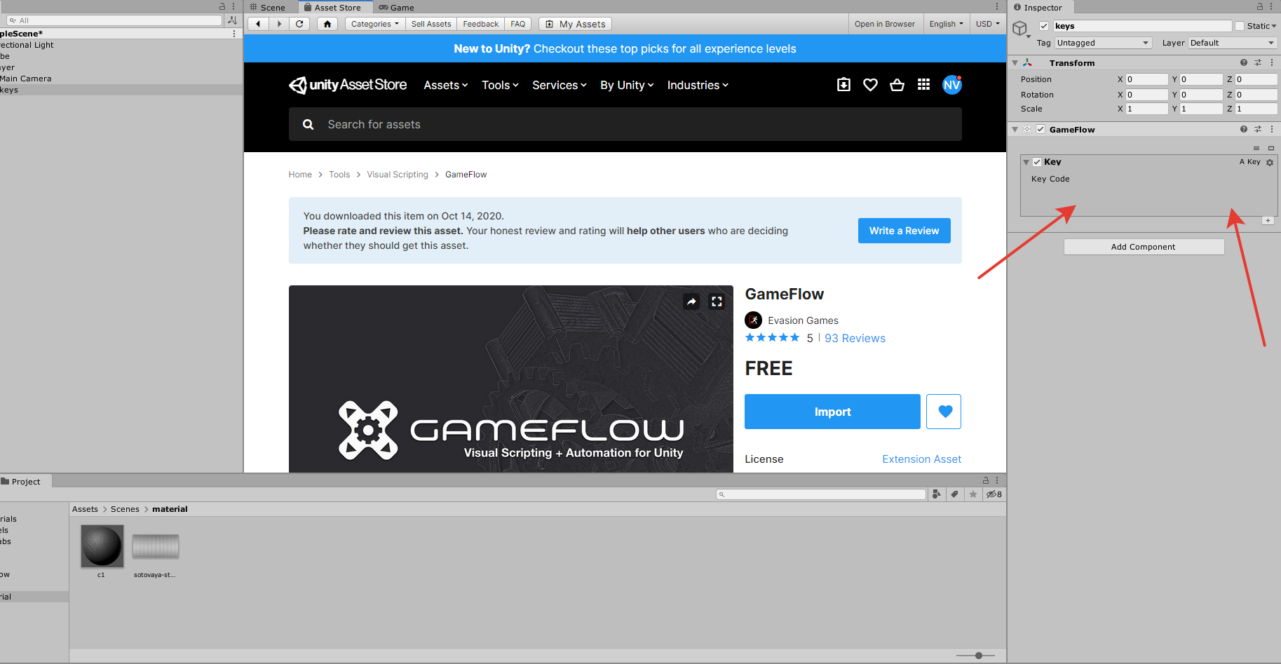Collapse the Transform component foldout
This screenshot has height=664, width=1281.
pos(1015,63)
